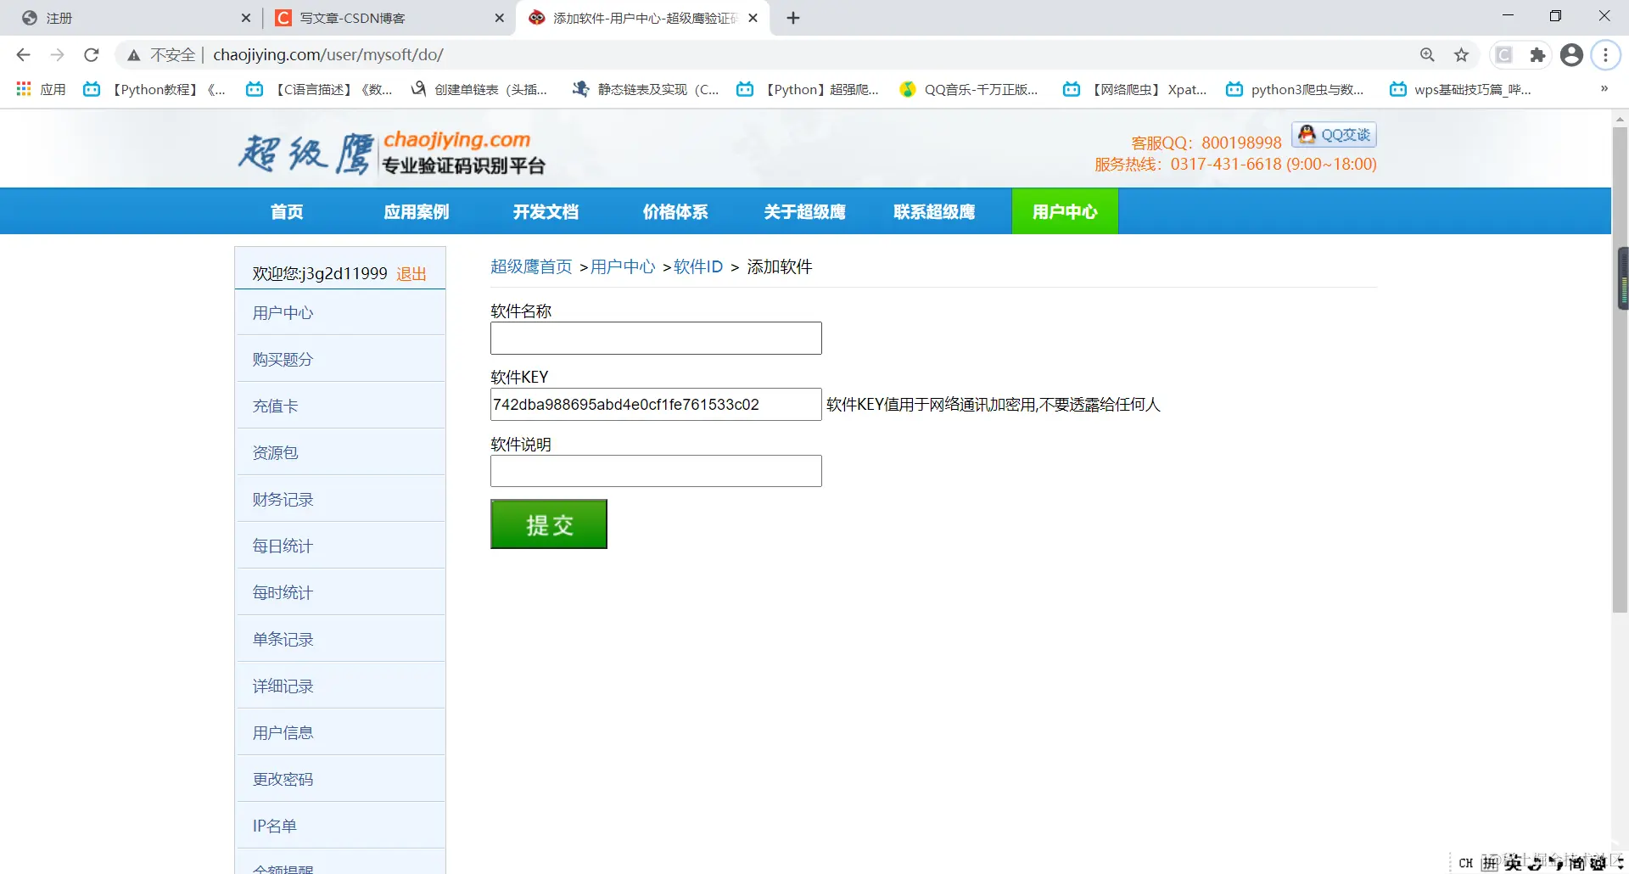
Task: Click inside the 软件名称 input field
Action: (x=655, y=338)
